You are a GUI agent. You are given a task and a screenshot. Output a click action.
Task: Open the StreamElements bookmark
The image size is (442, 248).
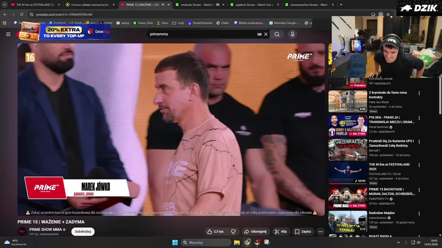(200, 23)
